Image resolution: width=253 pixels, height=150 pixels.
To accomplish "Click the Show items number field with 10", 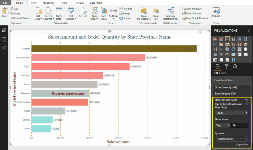I will coord(240,125).
